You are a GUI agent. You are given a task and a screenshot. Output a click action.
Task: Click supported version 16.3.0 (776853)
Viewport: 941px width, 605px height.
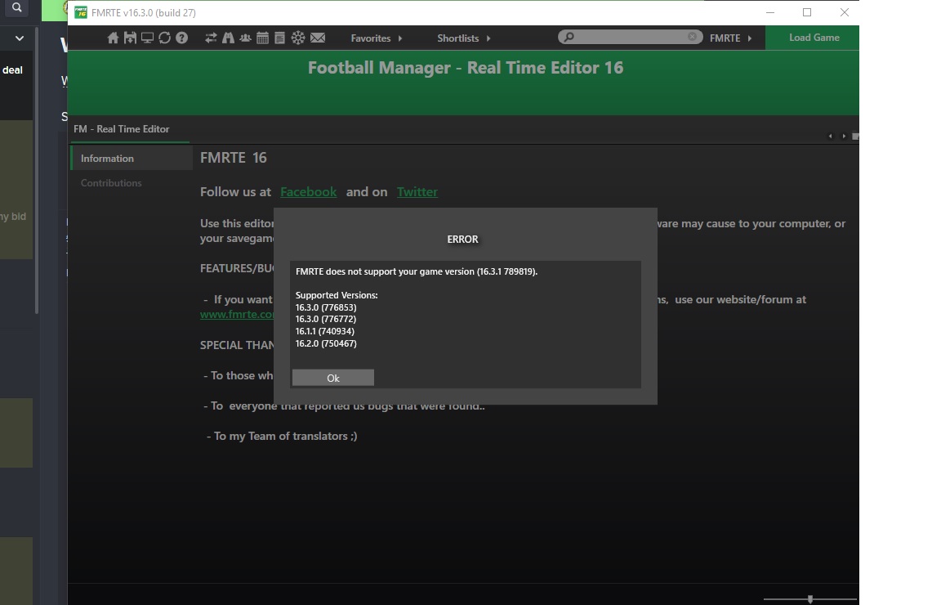[326, 307]
